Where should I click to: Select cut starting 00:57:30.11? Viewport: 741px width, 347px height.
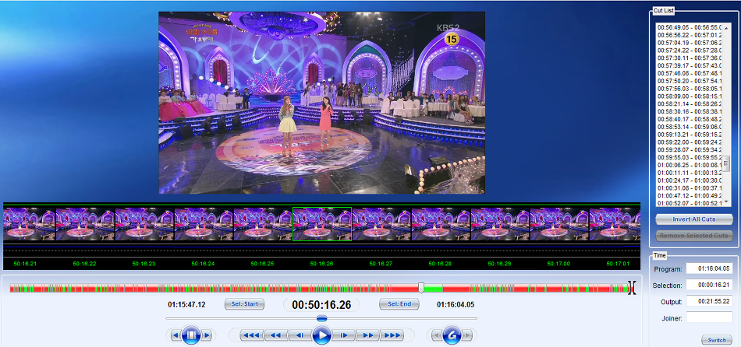[689, 58]
